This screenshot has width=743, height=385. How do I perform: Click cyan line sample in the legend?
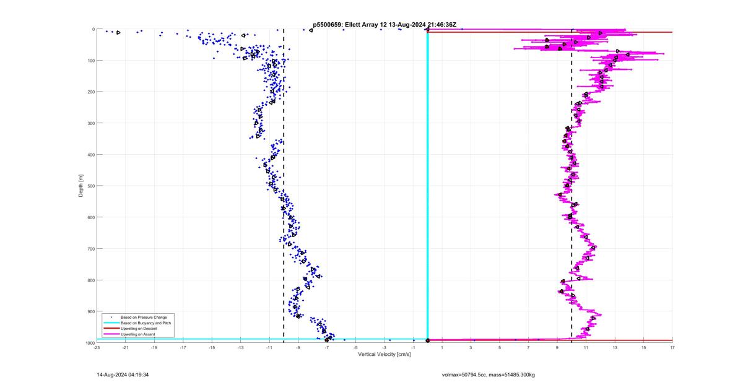click(111, 323)
